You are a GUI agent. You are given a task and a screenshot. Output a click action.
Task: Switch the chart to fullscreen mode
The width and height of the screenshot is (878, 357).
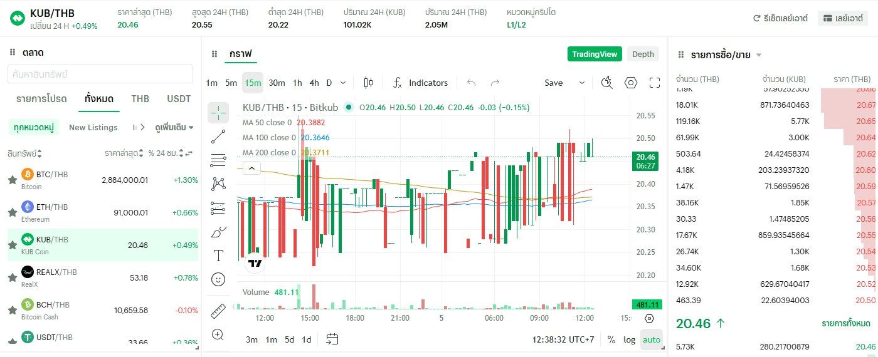655,83
